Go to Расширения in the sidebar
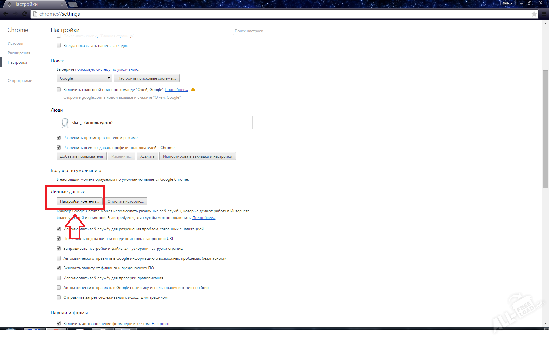The width and height of the screenshot is (549, 337). [x=19, y=53]
